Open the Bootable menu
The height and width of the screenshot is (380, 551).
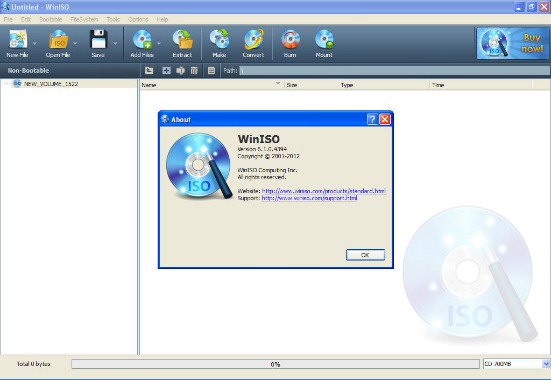pyautogui.click(x=50, y=19)
